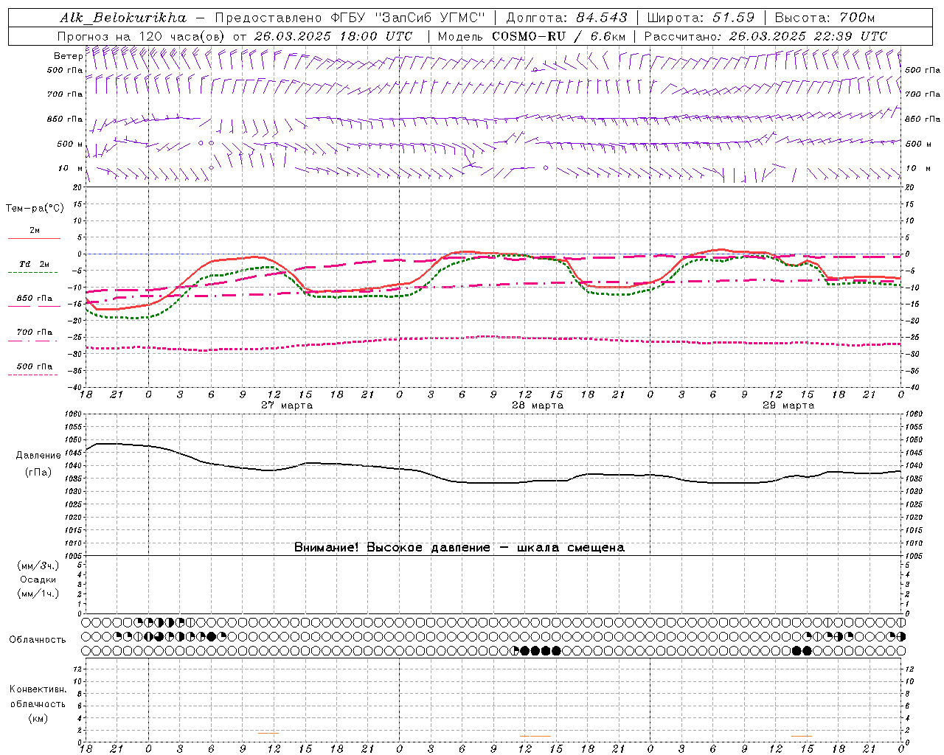Screen dimensions: 944x755
Task: Click the Td 2м legend label
Action: coord(34,264)
